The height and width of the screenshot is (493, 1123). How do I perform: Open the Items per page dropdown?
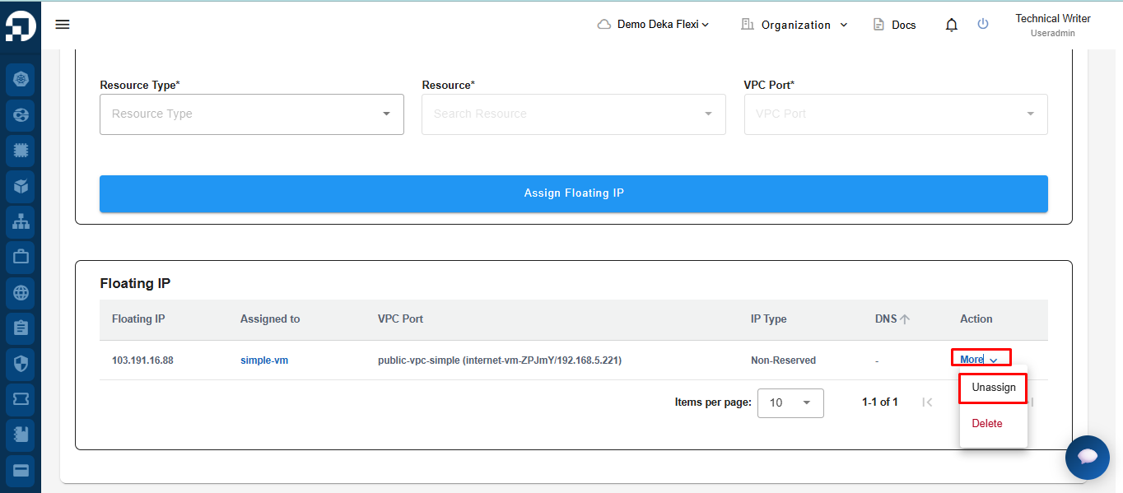tap(790, 402)
